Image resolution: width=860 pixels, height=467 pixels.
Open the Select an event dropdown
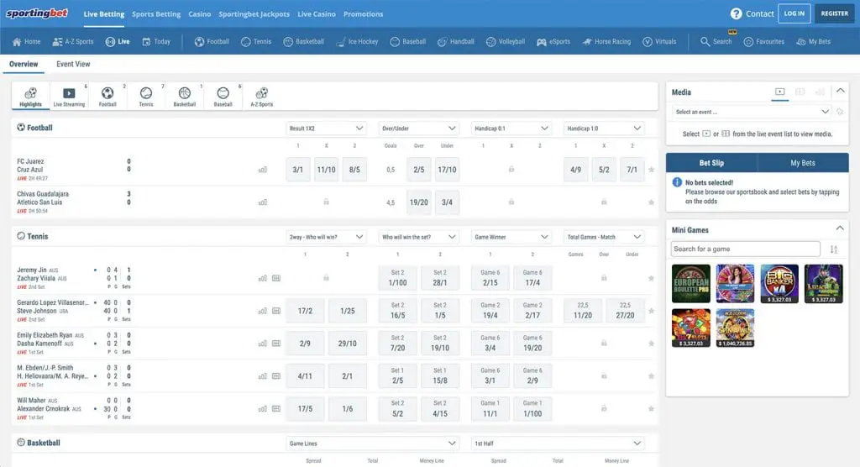tap(752, 112)
